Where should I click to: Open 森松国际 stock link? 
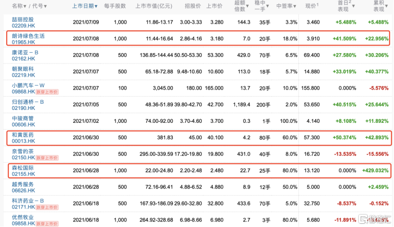(x=23, y=168)
